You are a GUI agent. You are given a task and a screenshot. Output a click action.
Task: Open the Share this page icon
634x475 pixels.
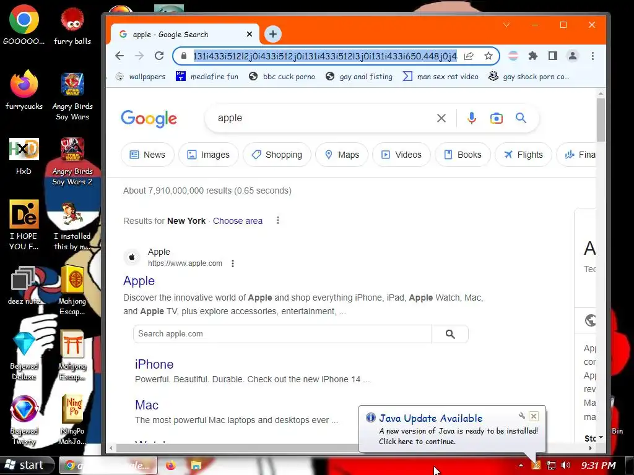tap(469, 56)
